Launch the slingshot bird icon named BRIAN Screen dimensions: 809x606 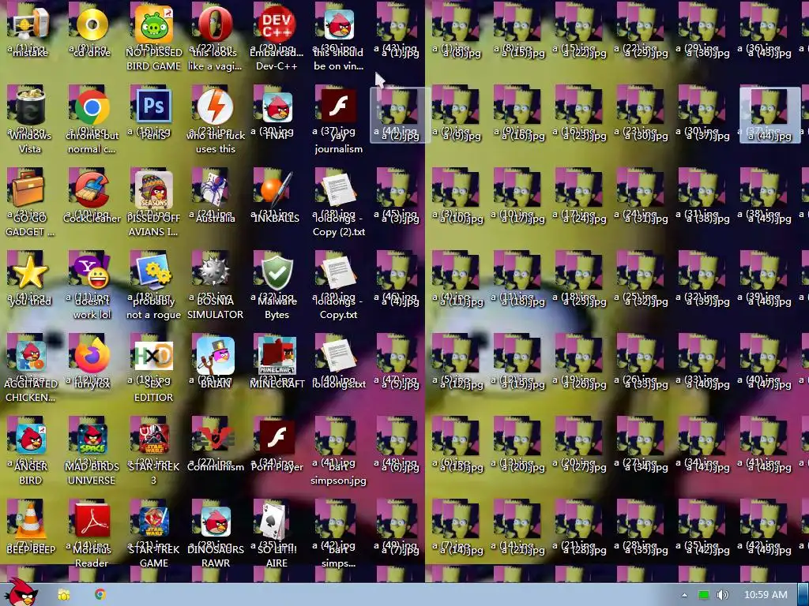pyautogui.click(x=215, y=356)
